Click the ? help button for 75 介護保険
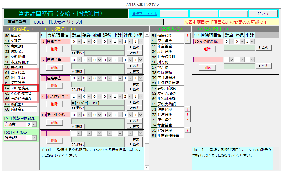 point(187,130)
